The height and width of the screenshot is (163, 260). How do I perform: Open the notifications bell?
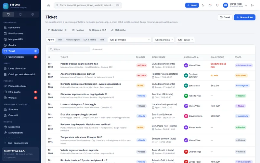pos(217,5)
